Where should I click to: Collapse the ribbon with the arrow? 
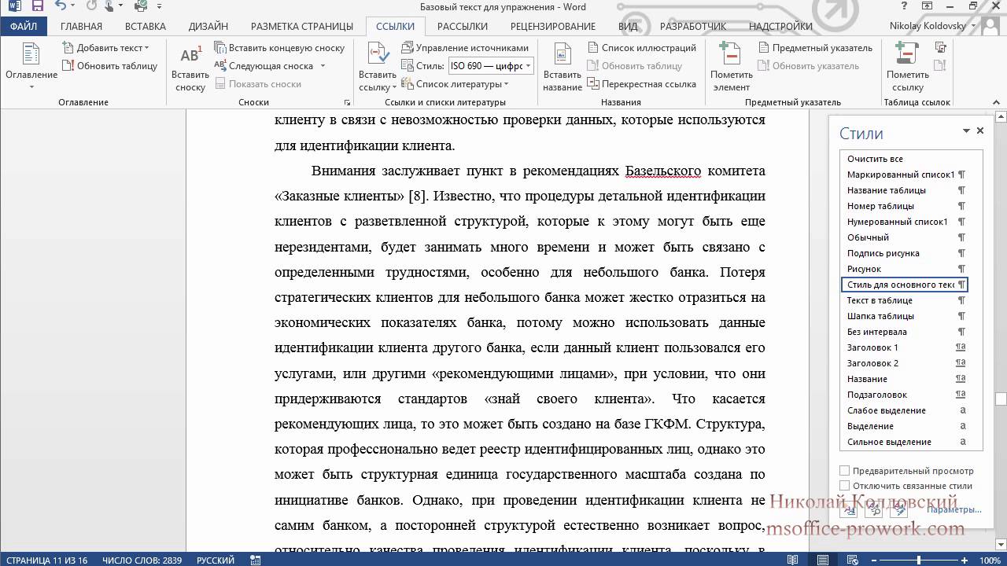[998, 103]
